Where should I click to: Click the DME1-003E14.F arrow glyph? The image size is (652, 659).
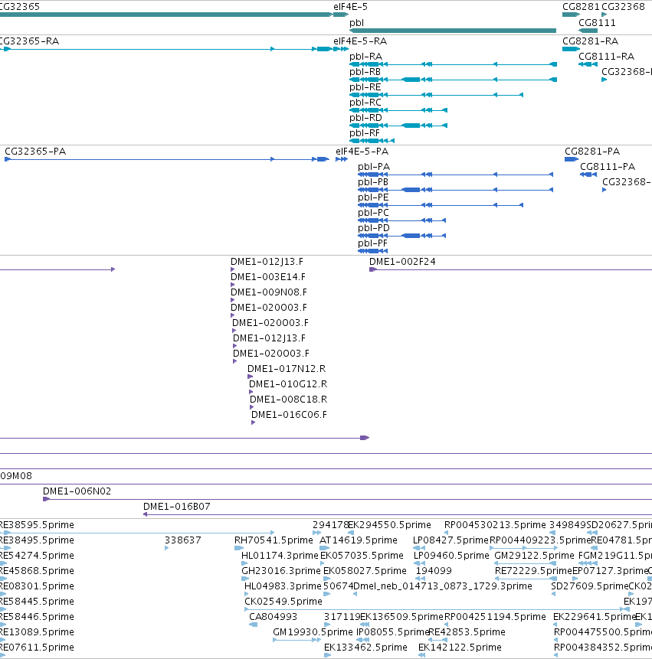coord(233,285)
